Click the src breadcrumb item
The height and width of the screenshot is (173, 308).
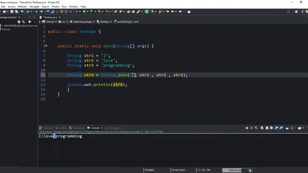[x=64, y=22]
